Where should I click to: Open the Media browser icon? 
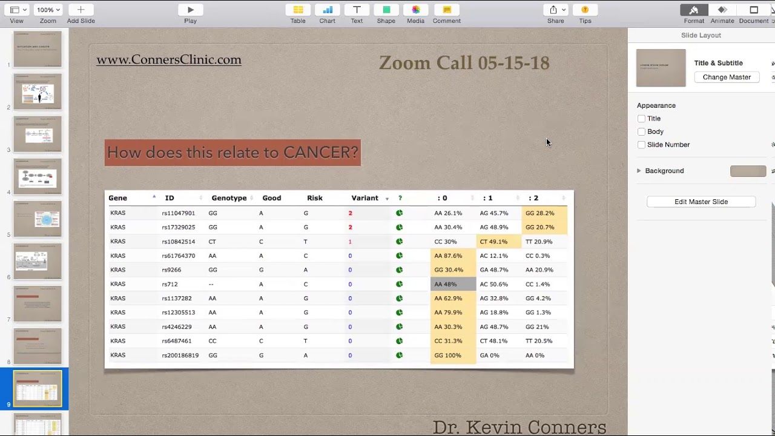pyautogui.click(x=415, y=10)
